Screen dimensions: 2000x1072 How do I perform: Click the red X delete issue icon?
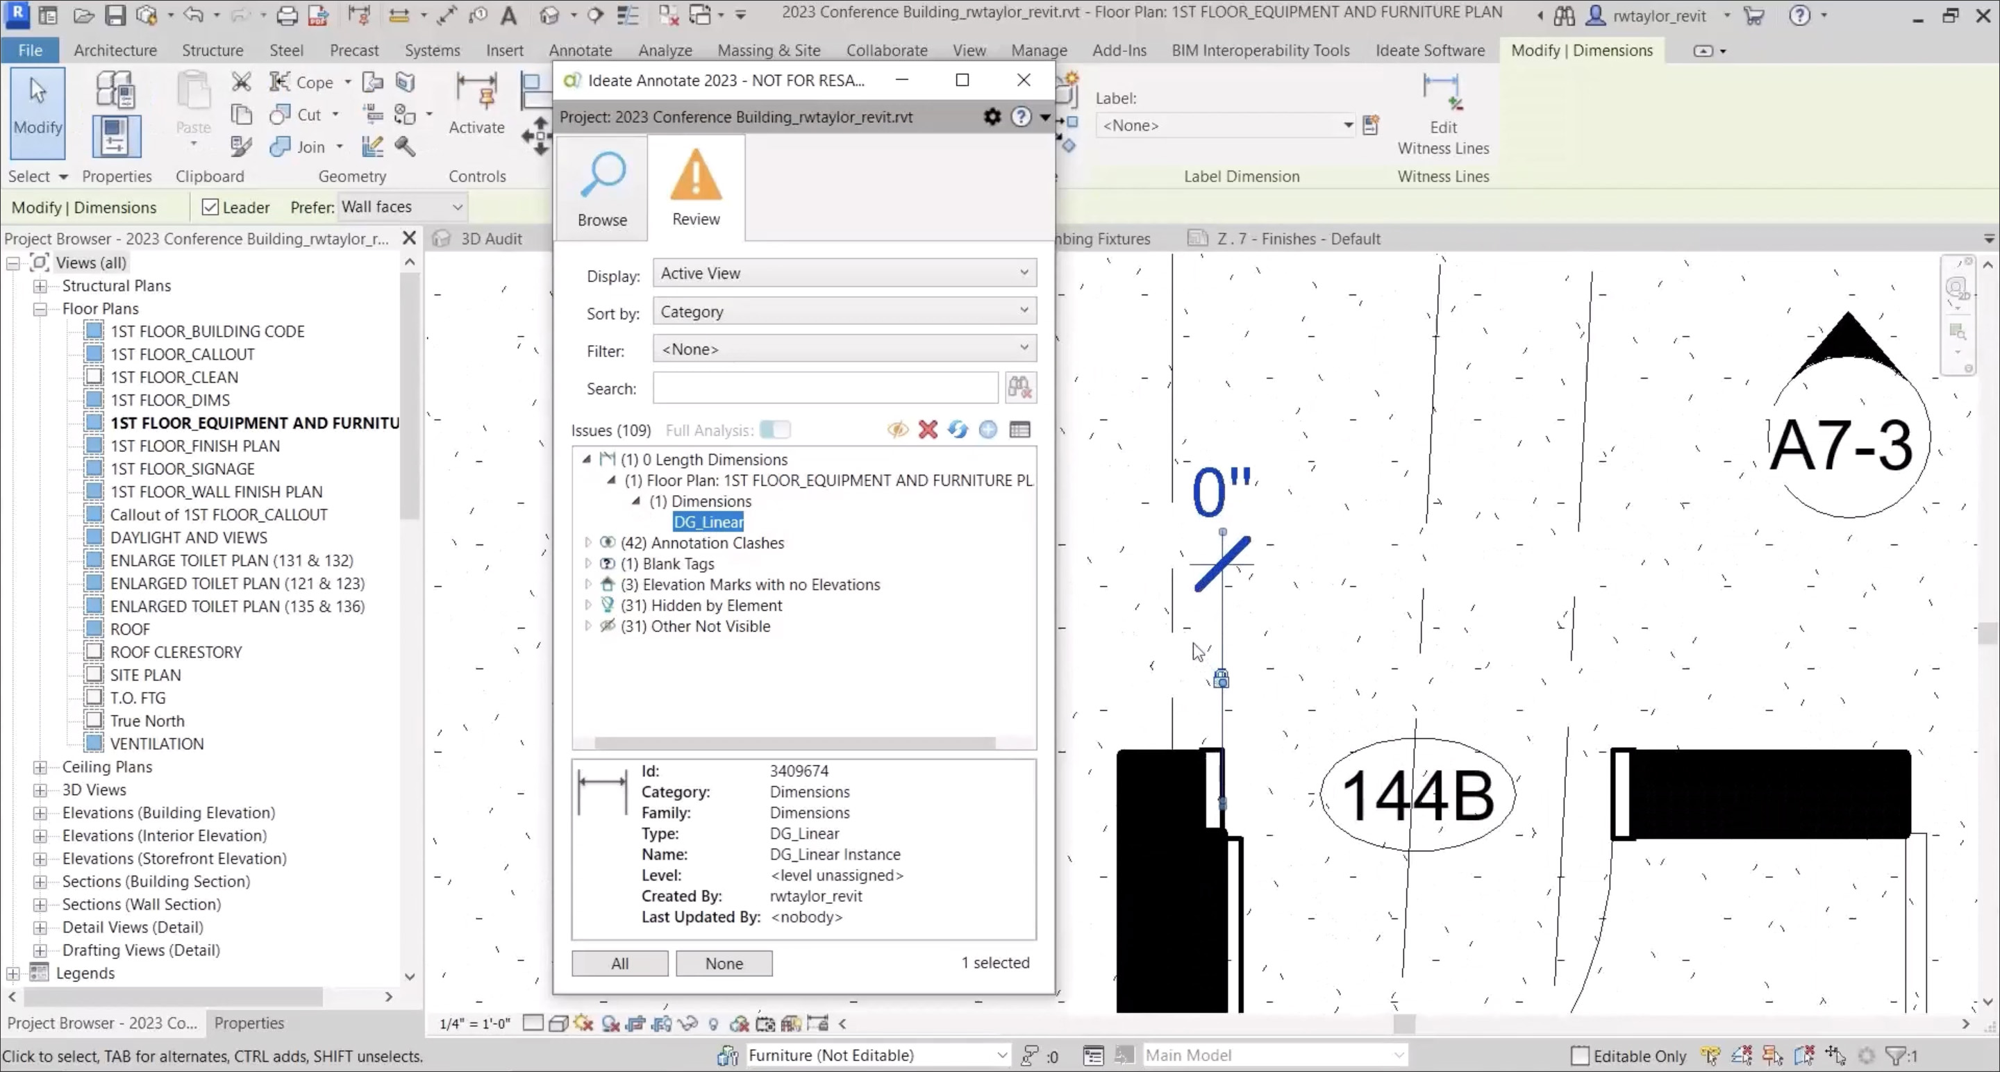(928, 429)
